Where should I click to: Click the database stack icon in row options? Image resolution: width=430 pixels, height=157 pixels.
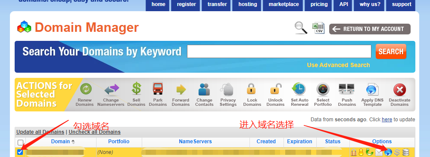(406, 152)
